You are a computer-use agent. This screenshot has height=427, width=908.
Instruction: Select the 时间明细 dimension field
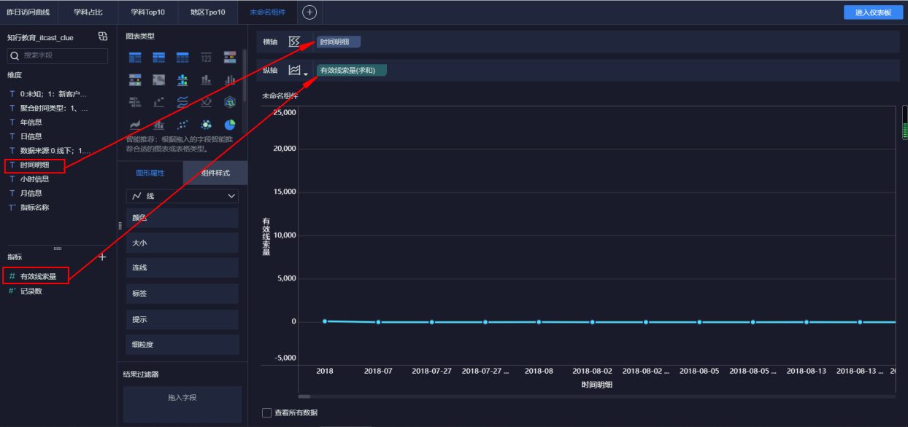35,165
